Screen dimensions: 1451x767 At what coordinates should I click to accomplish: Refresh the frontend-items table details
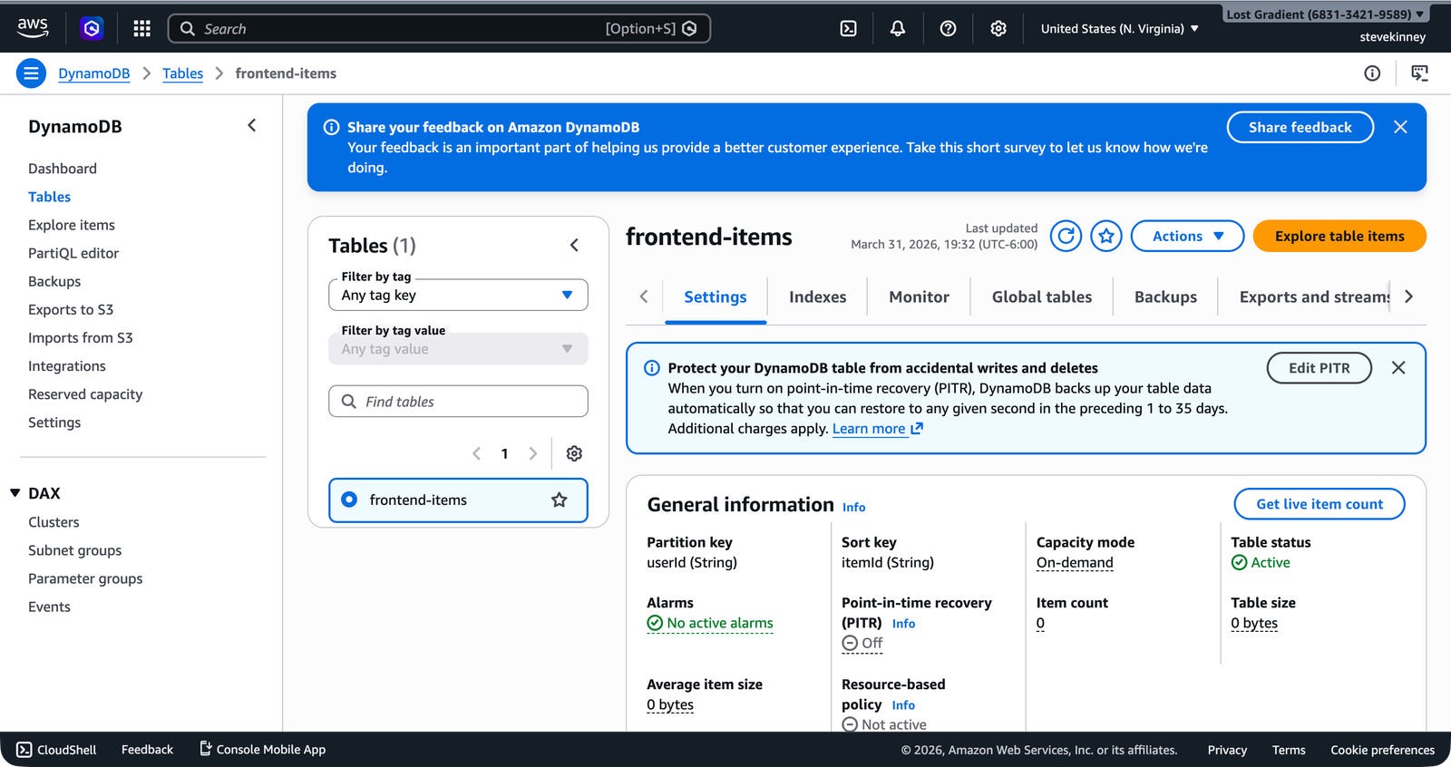click(1066, 236)
